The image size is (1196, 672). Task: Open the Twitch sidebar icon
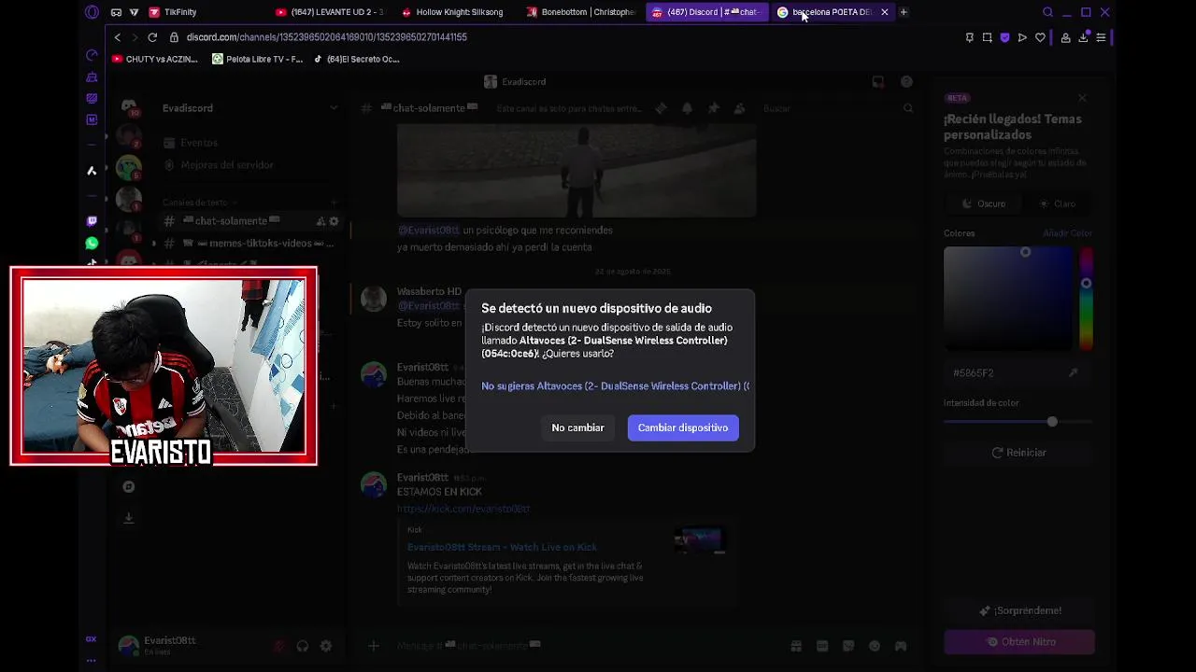pos(92,221)
